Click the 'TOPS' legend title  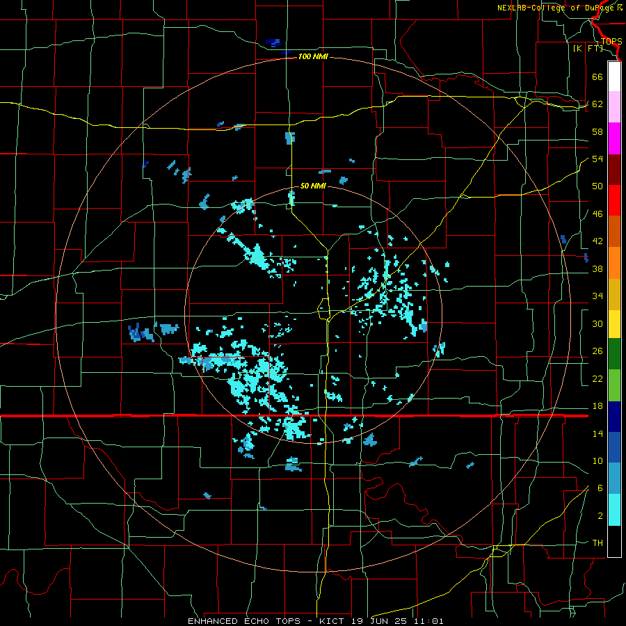coord(611,42)
